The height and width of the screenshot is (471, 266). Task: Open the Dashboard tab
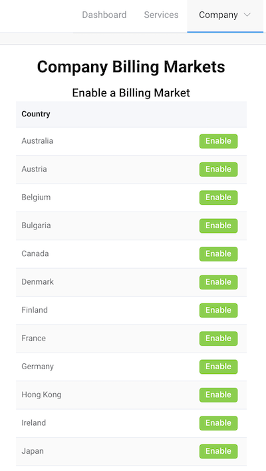[104, 15]
